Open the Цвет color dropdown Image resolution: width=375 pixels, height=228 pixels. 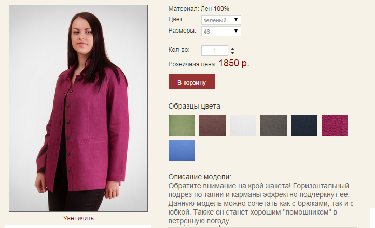221,20
